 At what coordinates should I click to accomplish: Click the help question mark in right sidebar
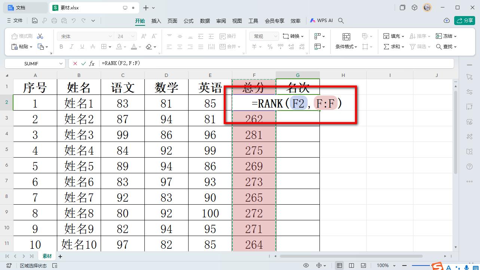[x=470, y=166]
